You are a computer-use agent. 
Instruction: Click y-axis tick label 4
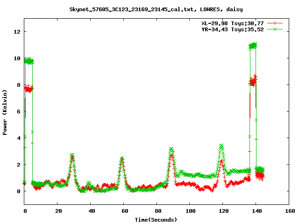(x=19, y=138)
